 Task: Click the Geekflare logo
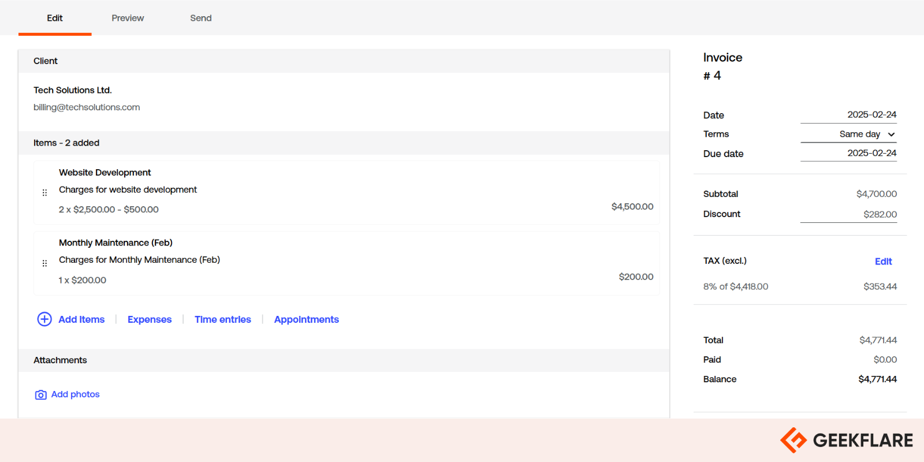click(846, 440)
